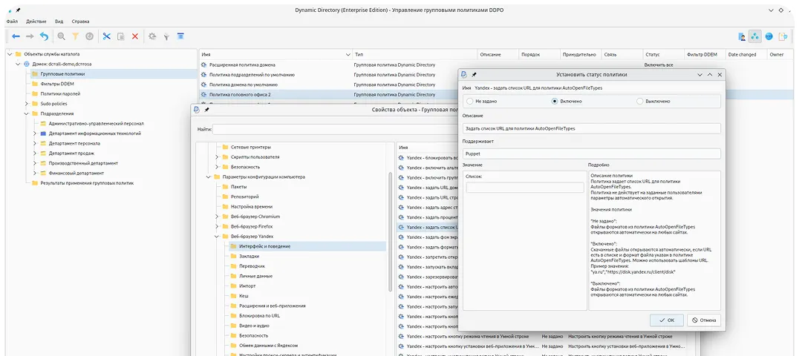Open the "Действие" menu

36,22
